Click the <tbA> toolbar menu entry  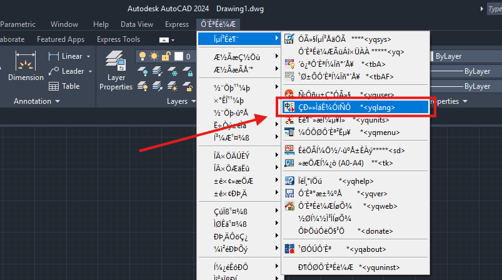[x=355, y=64]
